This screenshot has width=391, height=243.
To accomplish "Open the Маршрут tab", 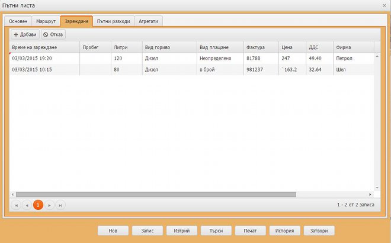I will click(x=46, y=21).
